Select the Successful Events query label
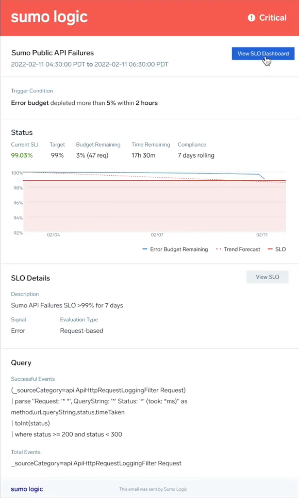The image size is (299, 498). pyautogui.click(x=32, y=379)
